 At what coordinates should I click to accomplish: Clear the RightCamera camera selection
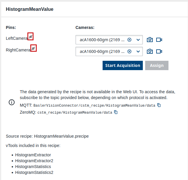tap(129, 51)
